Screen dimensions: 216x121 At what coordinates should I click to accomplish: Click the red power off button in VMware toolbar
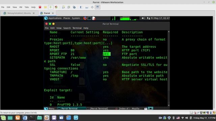(40, 7)
